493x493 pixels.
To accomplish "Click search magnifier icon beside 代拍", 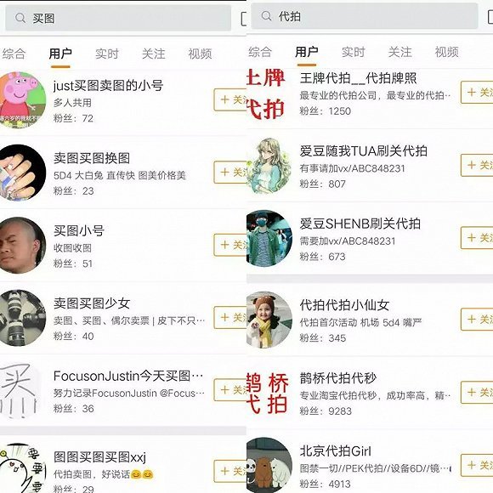I will tap(266, 15).
